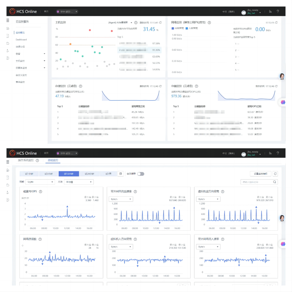The height and width of the screenshot is (292, 292).
Task: Open region selector on 监控概览 page header
Action: (x=67, y=12)
